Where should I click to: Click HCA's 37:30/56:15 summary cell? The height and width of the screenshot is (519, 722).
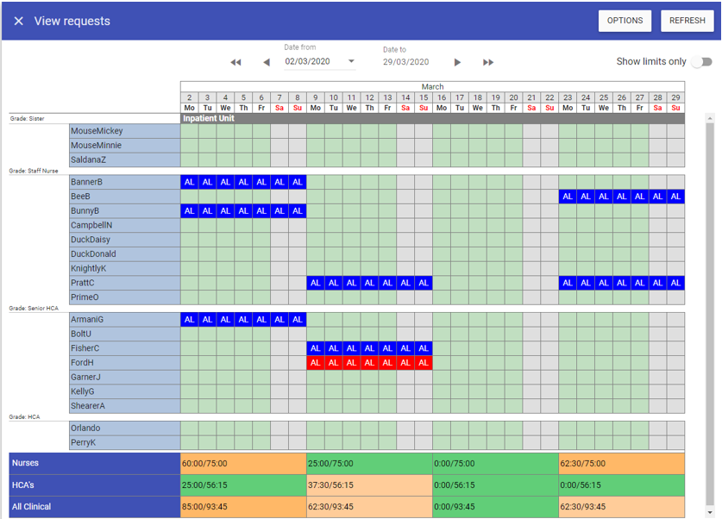pos(368,485)
